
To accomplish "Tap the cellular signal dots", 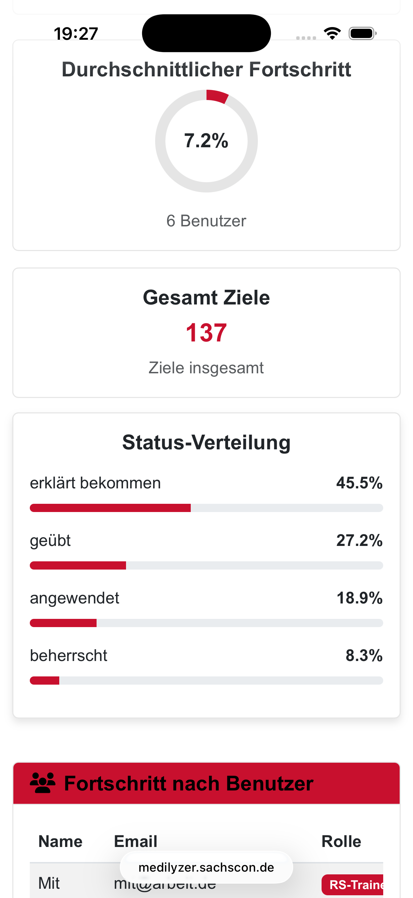I will (x=306, y=38).
